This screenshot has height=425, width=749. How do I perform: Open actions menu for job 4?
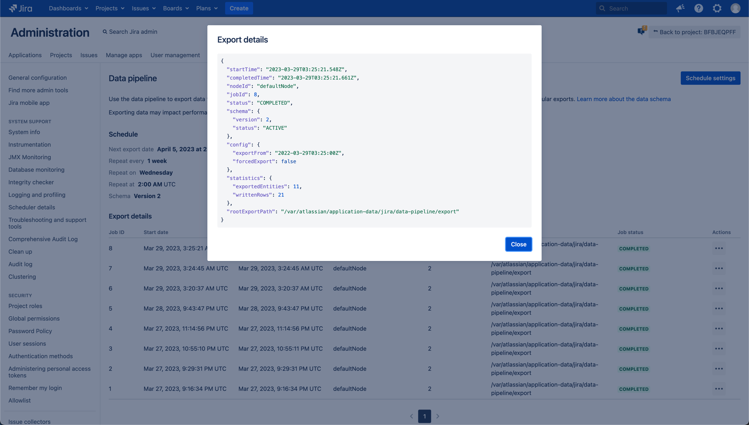click(x=718, y=329)
